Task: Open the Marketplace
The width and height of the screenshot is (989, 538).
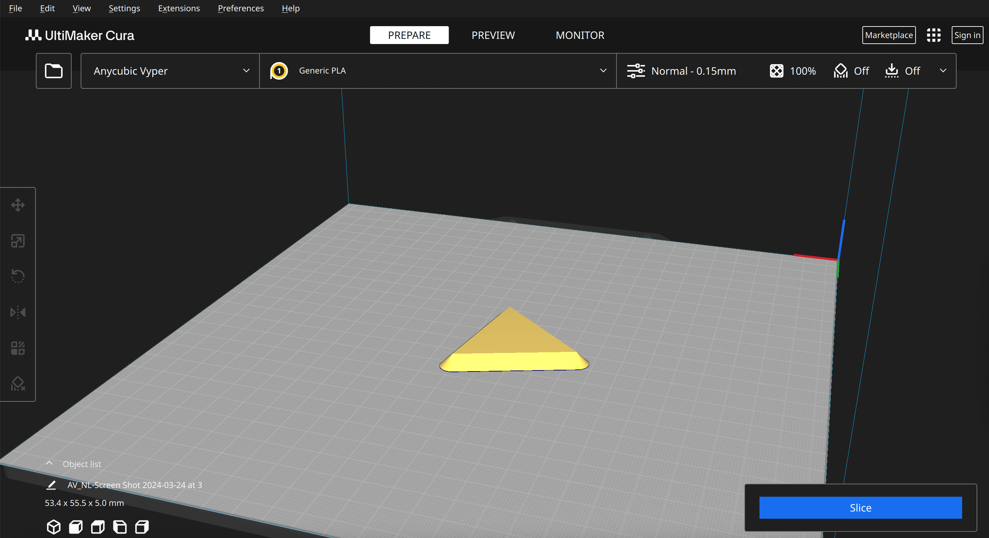Action: [889, 35]
